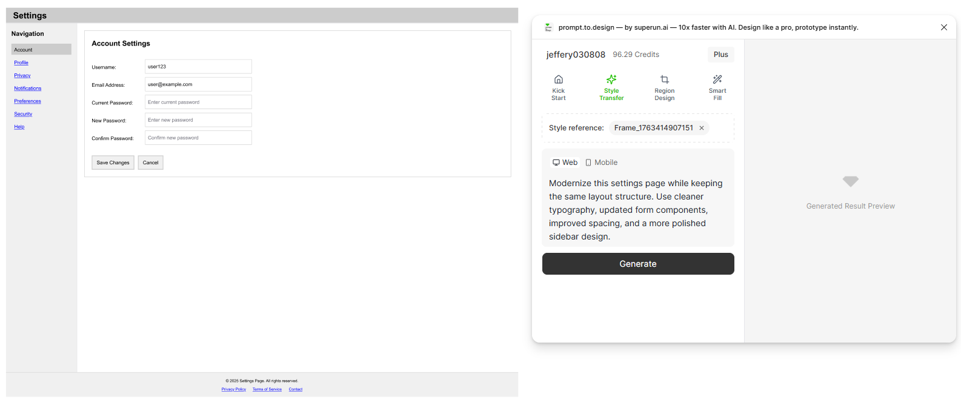Image resolution: width=961 pixels, height=402 pixels.
Task: Click the Current Password input field
Action: coord(198,102)
